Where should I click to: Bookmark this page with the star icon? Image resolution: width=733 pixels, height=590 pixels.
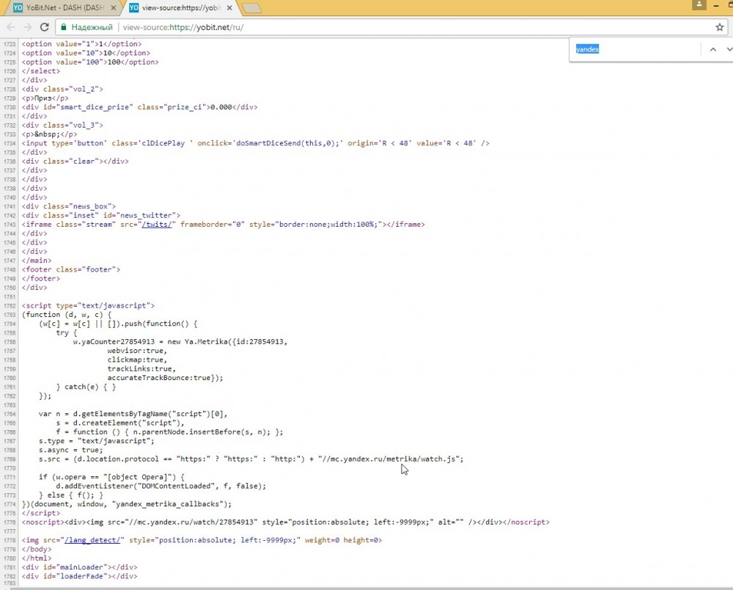point(719,27)
